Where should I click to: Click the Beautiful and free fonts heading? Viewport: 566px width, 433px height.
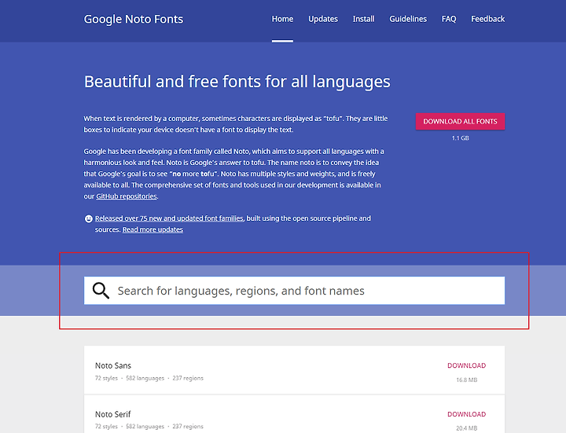[237, 82]
